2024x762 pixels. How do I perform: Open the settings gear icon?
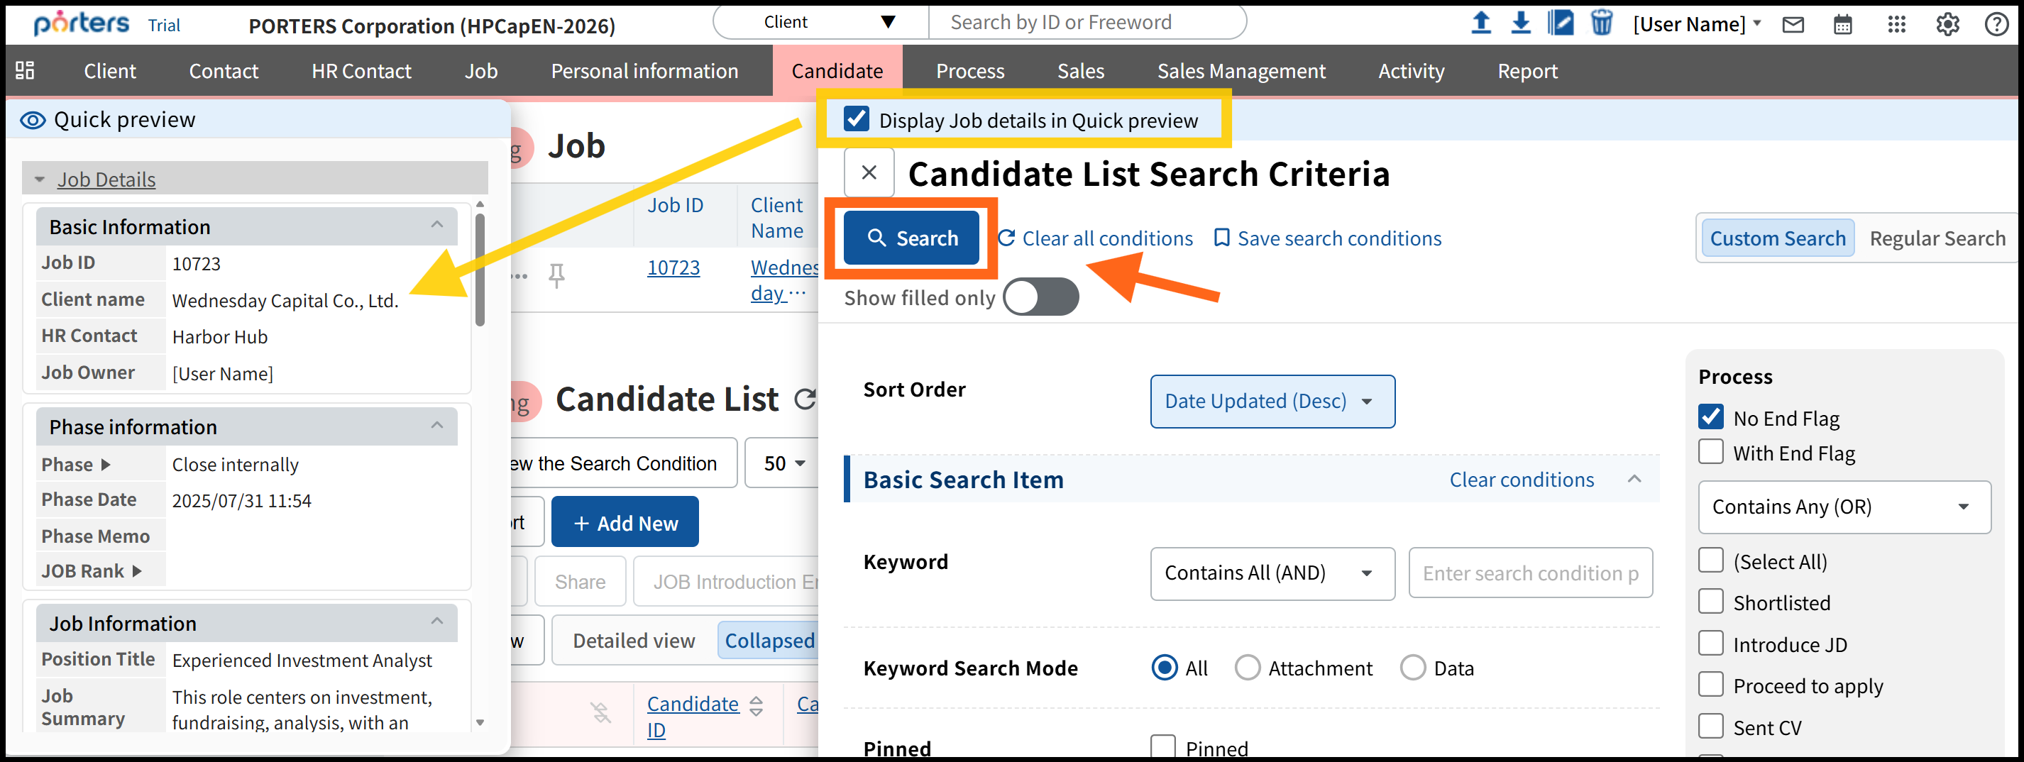[1947, 25]
